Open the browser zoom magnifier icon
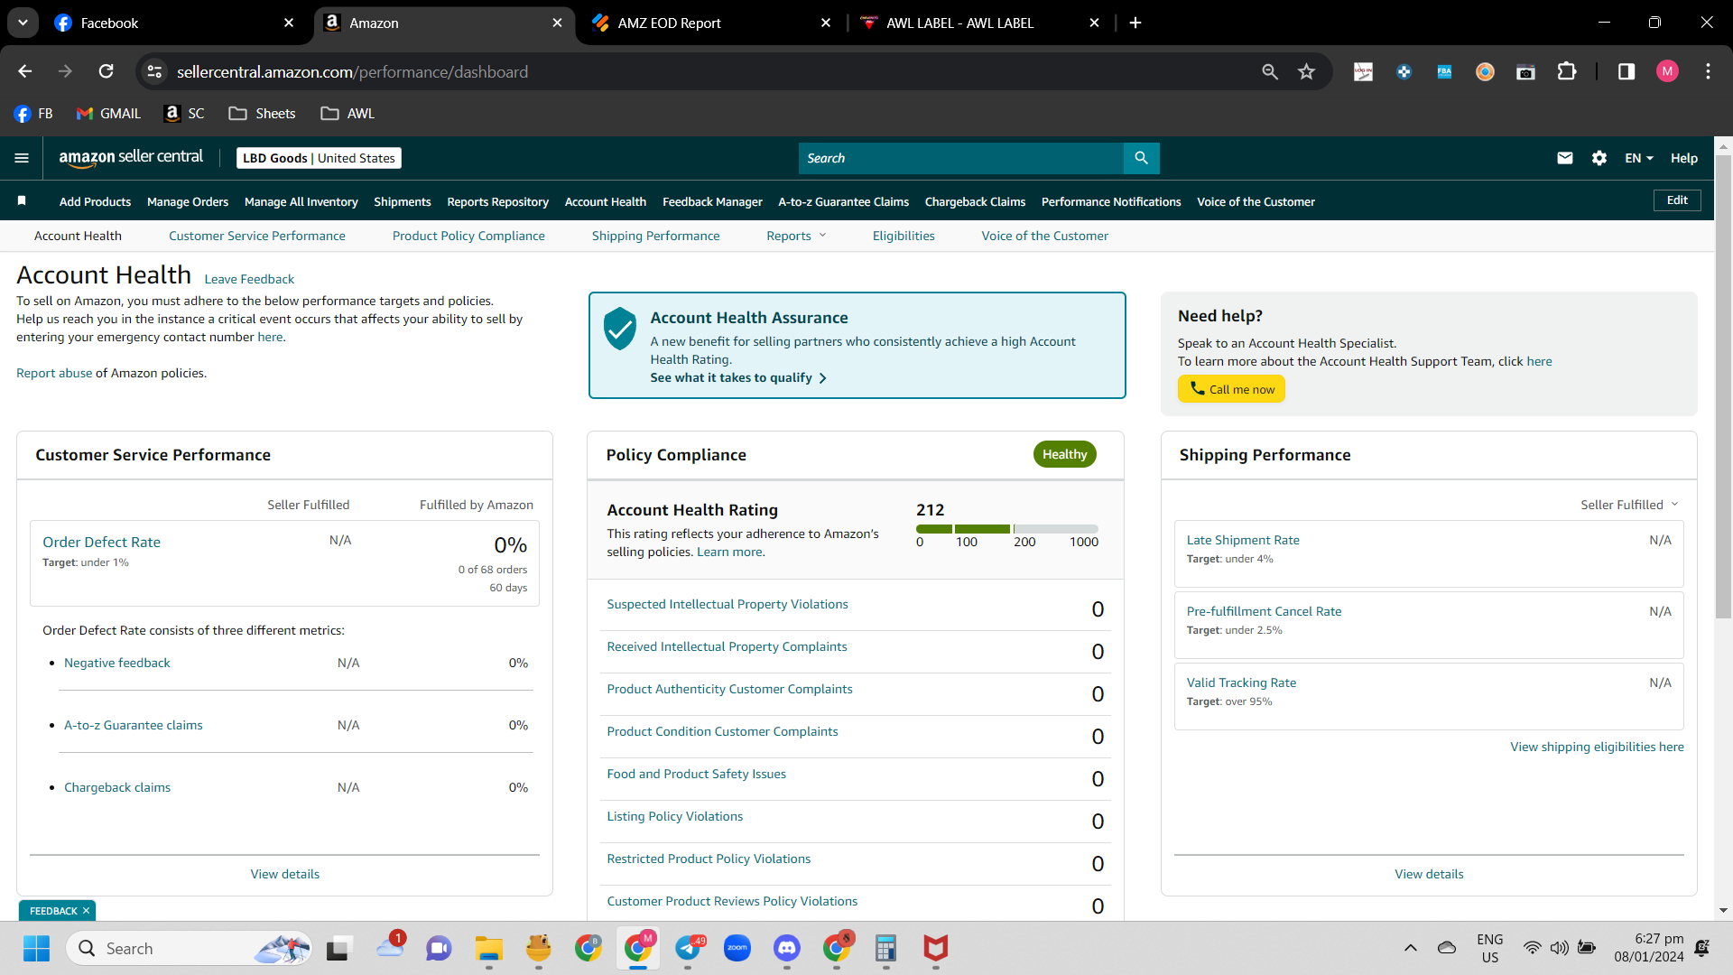Viewport: 1733px width, 975px height. pos(1270,71)
